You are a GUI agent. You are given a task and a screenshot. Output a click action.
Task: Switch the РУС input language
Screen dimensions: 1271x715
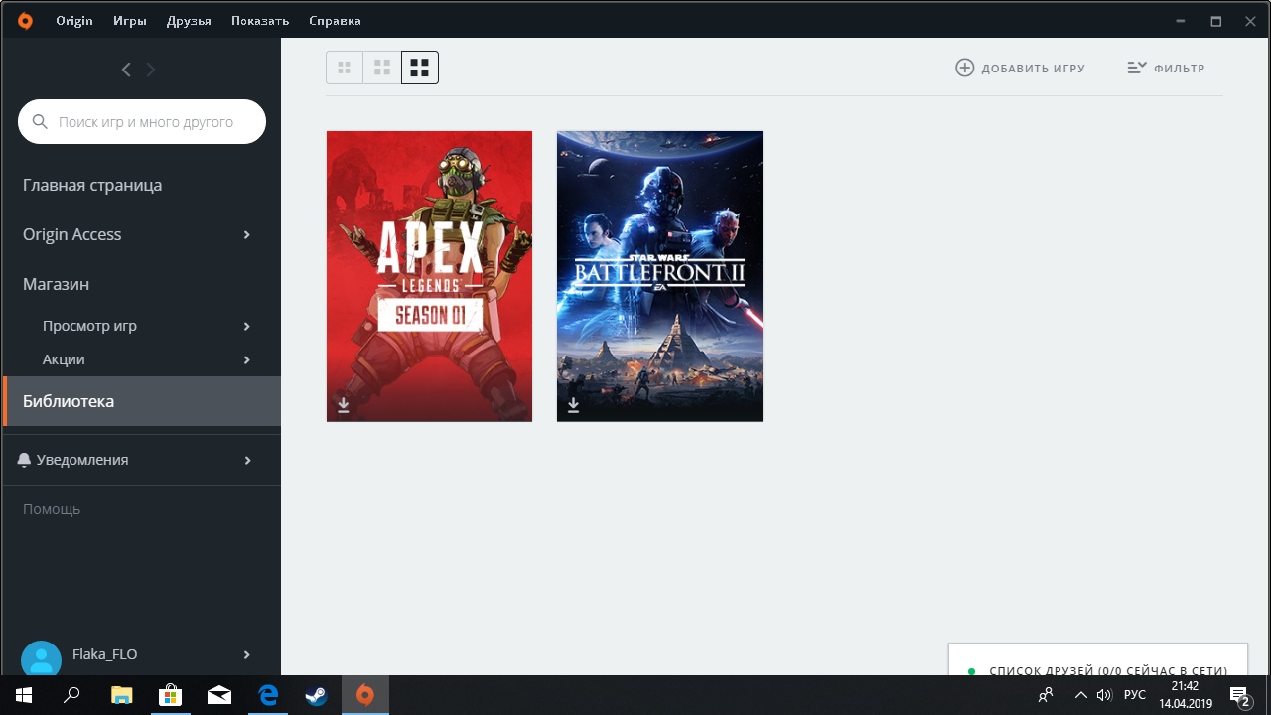coord(1135,695)
